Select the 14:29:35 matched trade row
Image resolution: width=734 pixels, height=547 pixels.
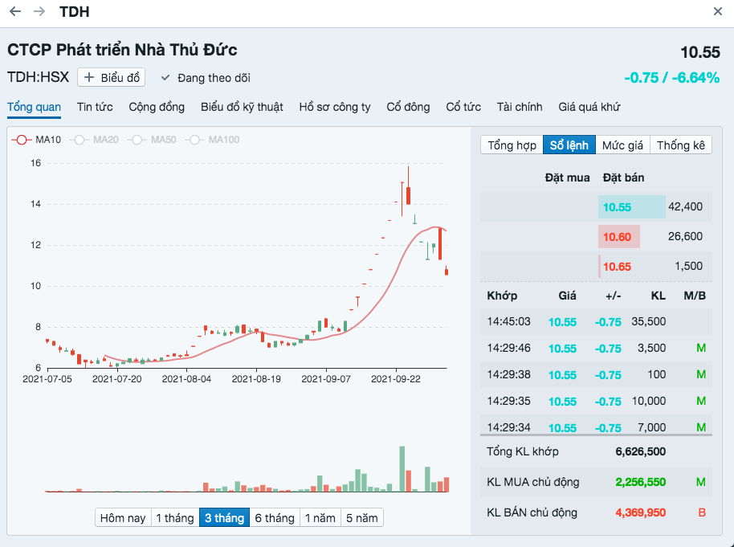click(x=596, y=401)
